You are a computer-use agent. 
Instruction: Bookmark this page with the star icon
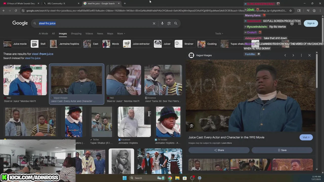(x=291, y=11)
